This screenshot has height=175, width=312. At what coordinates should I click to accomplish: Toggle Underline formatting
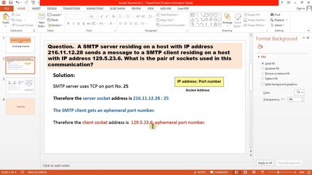78,23
